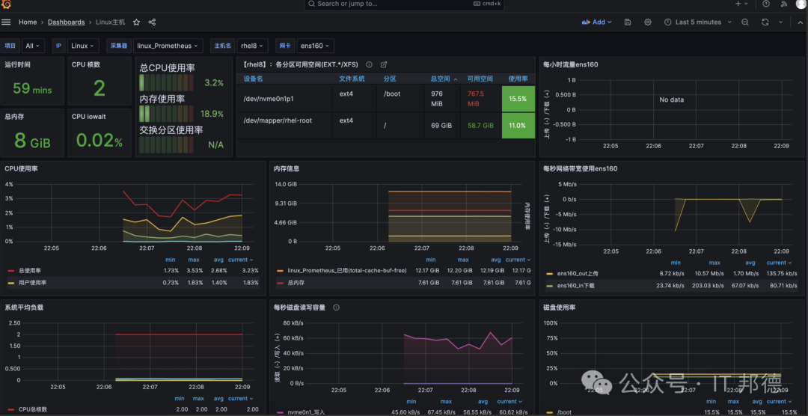Image resolution: width=808 pixels, height=416 pixels.
Task: Open the 内存信息 panel title
Action: tap(287, 168)
